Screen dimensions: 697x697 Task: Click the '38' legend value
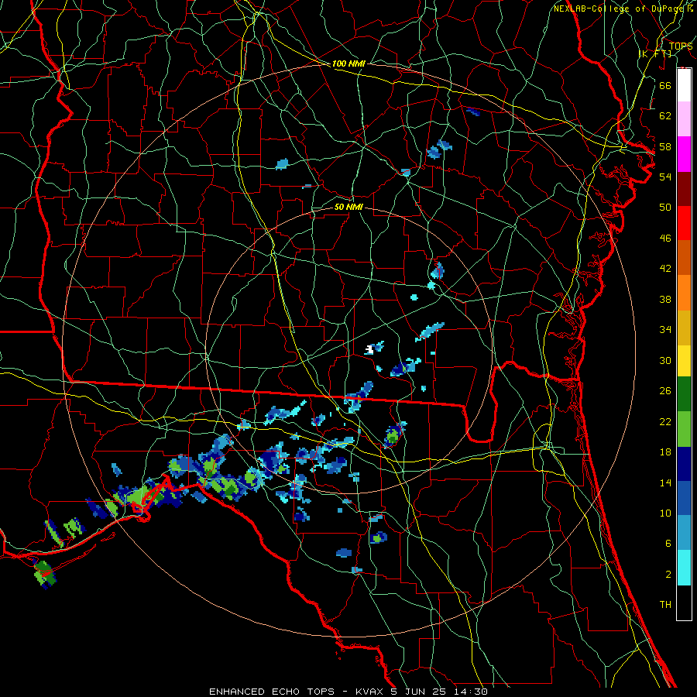665,299
